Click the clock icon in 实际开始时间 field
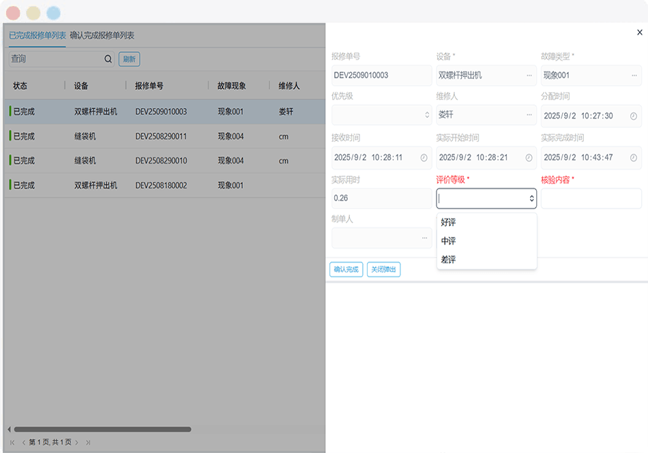 click(x=529, y=157)
